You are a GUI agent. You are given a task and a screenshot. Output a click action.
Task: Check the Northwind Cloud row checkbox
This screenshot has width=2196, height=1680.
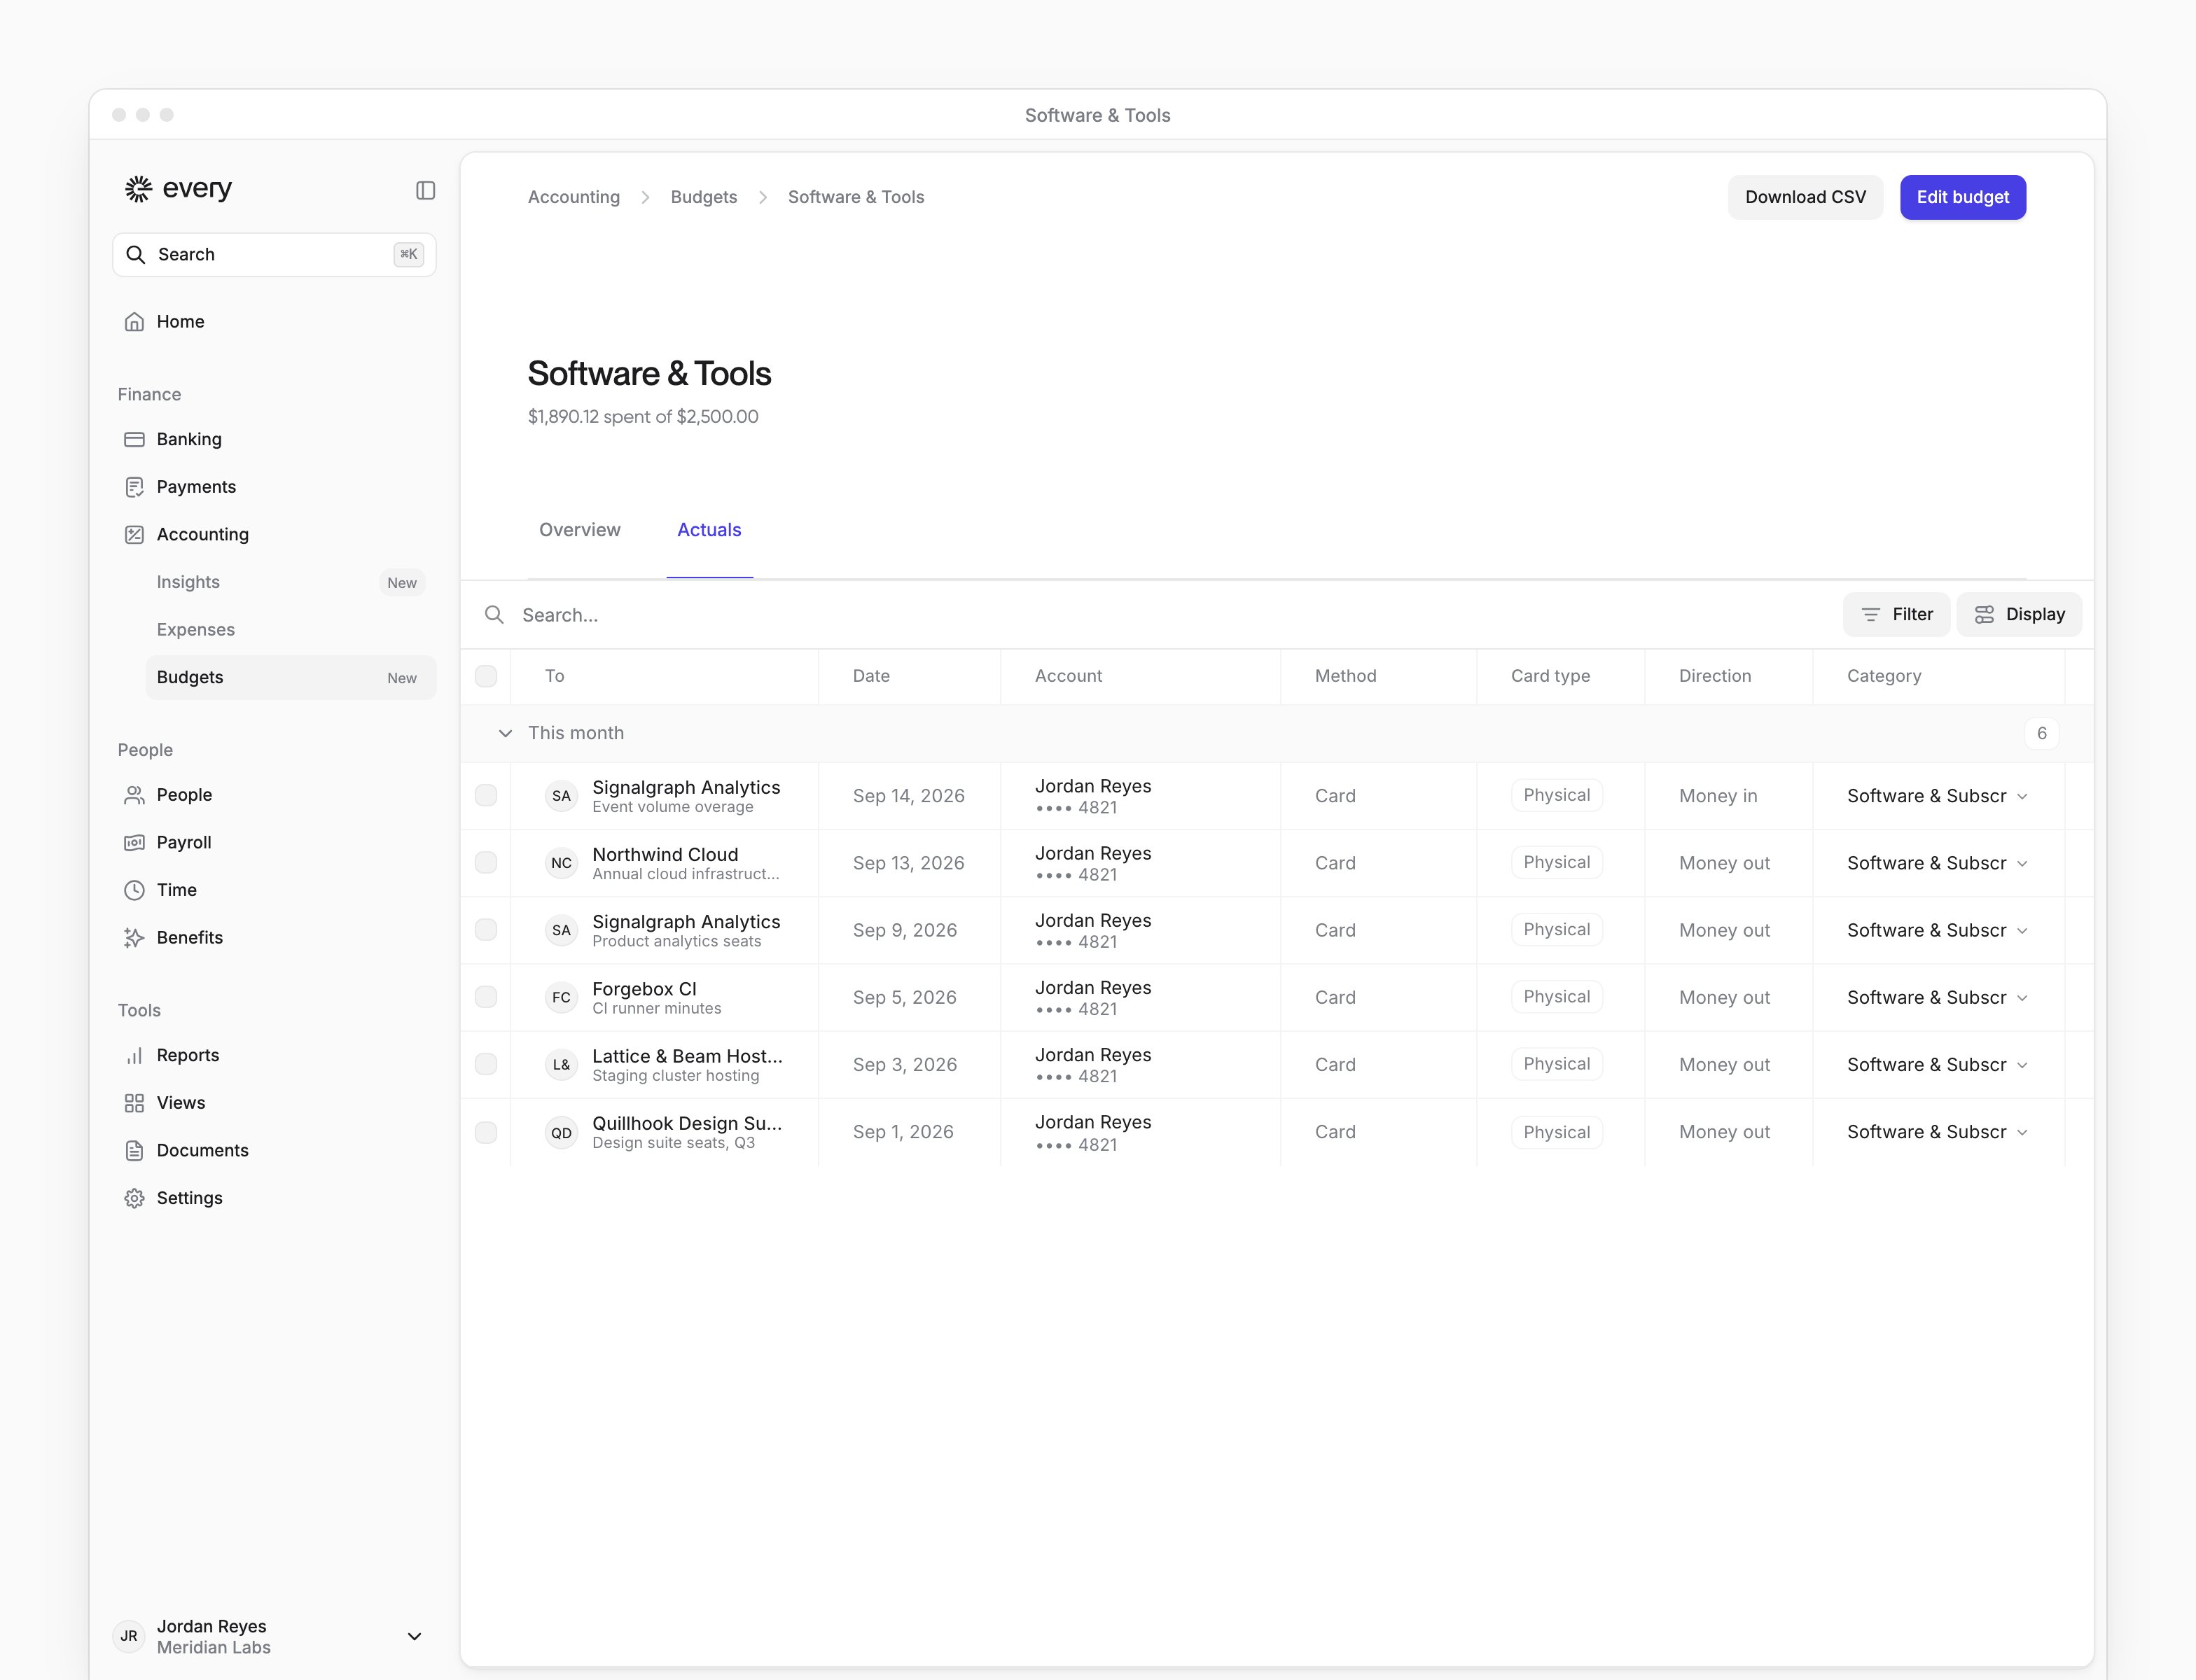[x=486, y=863]
